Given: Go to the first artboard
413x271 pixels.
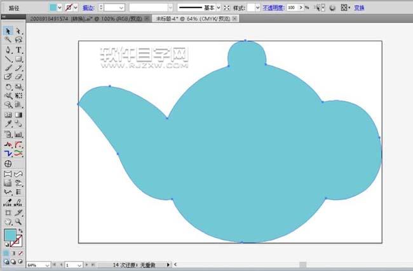Looking at the screenshot, I should click(54, 265).
